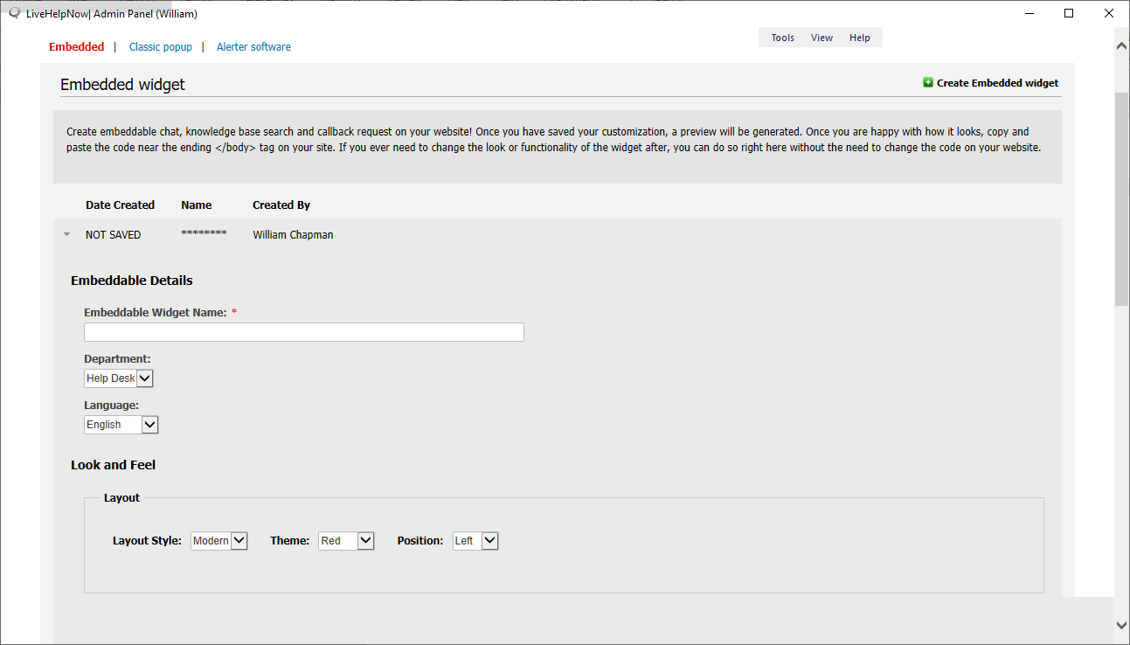Open the Position dropdown
This screenshot has height=645, width=1130.
point(475,541)
